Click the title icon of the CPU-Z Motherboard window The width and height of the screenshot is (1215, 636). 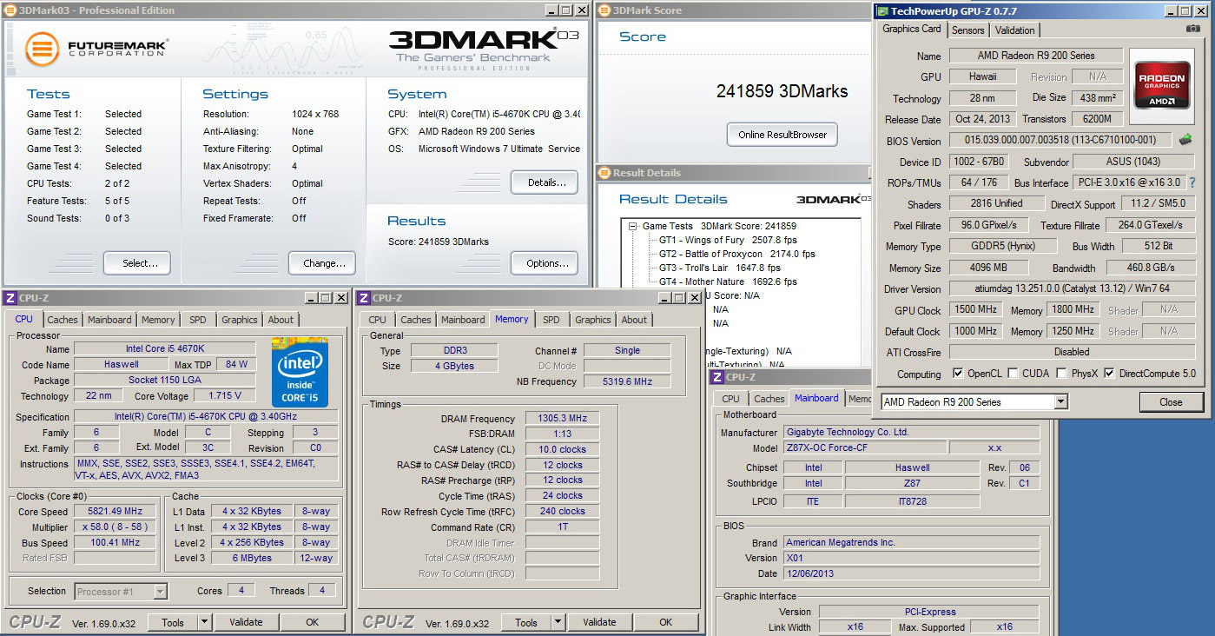click(717, 377)
